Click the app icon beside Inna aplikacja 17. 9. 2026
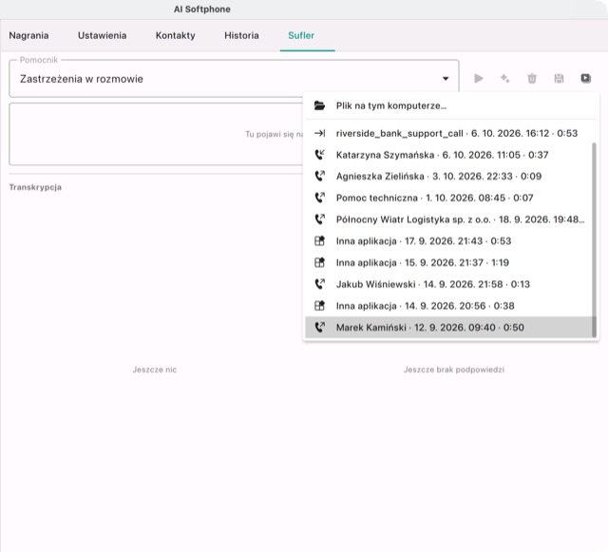608x552 pixels. tap(319, 241)
